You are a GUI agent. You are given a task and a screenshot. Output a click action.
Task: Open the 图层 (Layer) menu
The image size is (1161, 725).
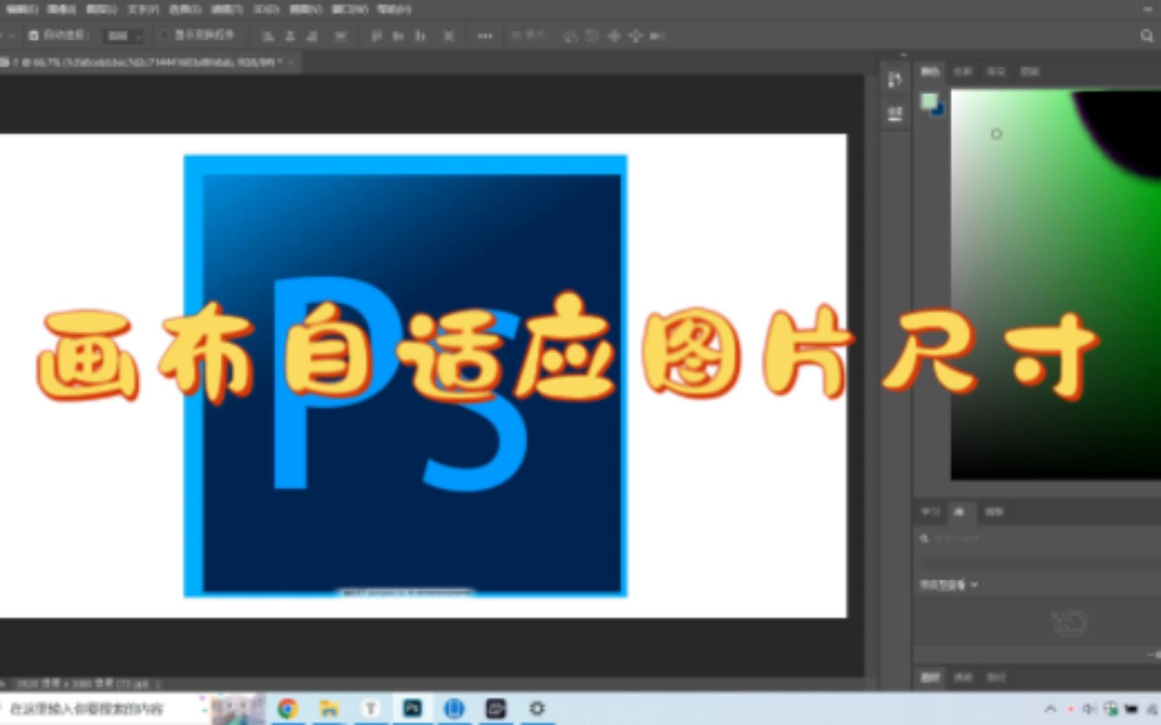[101, 9]
